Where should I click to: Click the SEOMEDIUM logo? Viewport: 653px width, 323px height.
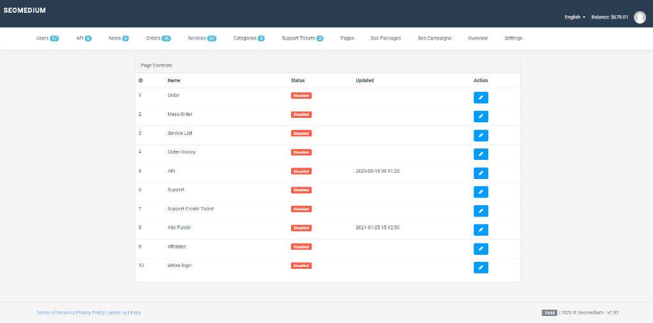[24, 10]
